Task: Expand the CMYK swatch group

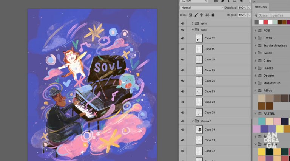Action: [255, 38]
